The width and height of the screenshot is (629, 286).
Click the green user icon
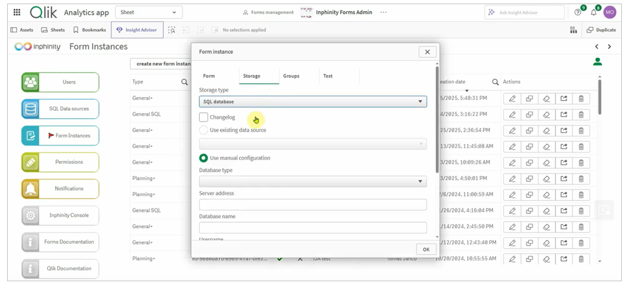(598, 62)
